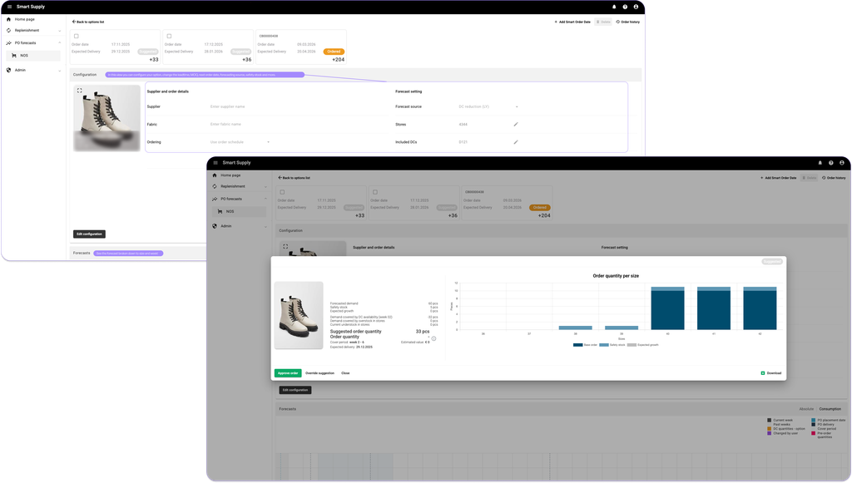
Task: Click Add Smart Order Date in rear window
Action: pyautogui.click(x=572, y=22)
